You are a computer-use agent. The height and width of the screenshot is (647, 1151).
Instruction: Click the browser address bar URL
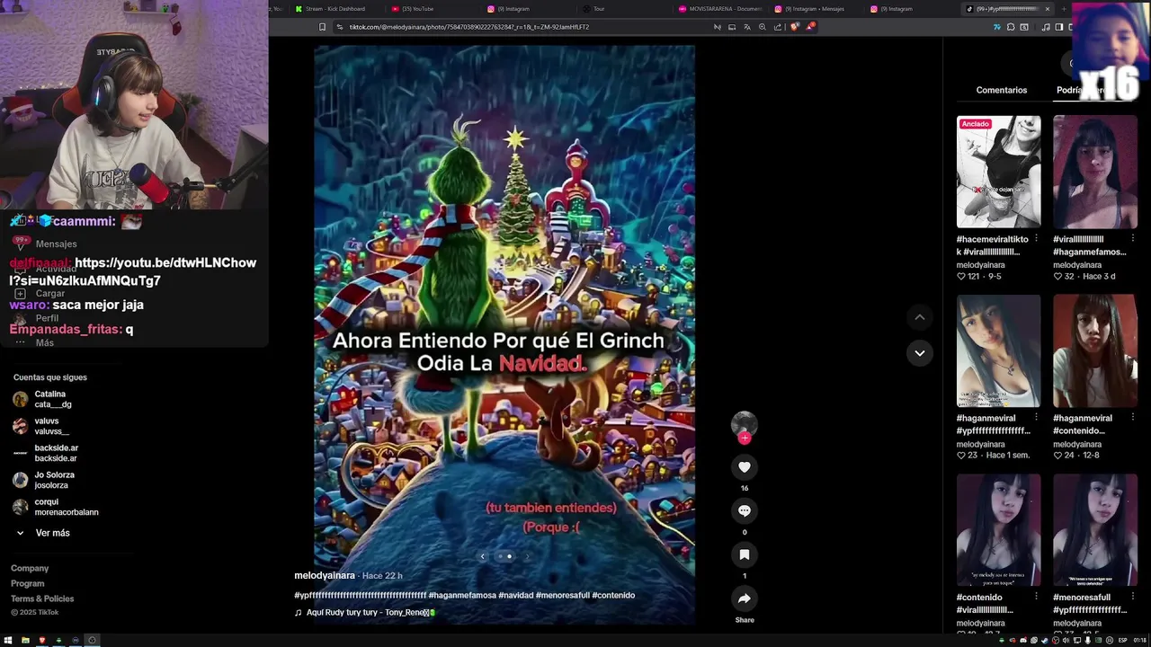coord(468,27)
